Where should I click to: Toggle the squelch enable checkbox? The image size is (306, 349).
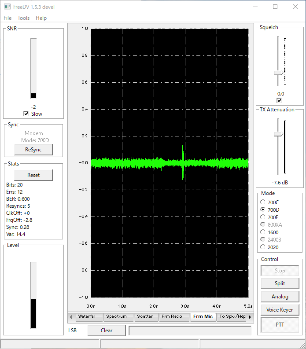[x=279, y=100]
